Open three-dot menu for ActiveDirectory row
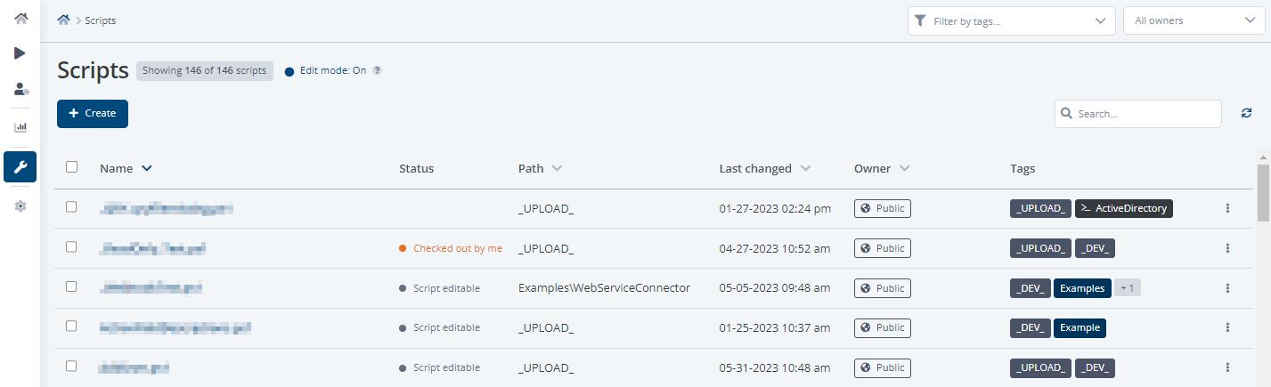The width and height of the screenshot is (1271, 387). 1227,208
